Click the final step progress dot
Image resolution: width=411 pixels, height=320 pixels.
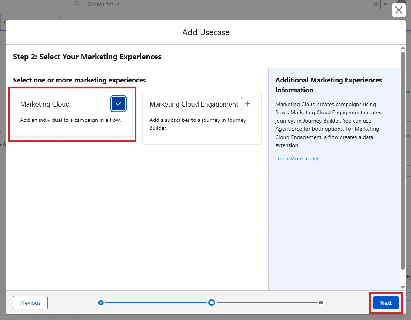pos(321,303)
